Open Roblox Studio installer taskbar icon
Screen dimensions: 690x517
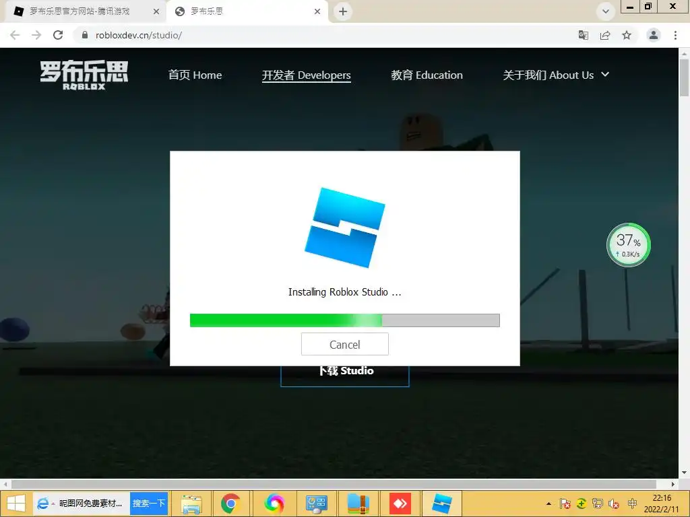pos(442,504)
